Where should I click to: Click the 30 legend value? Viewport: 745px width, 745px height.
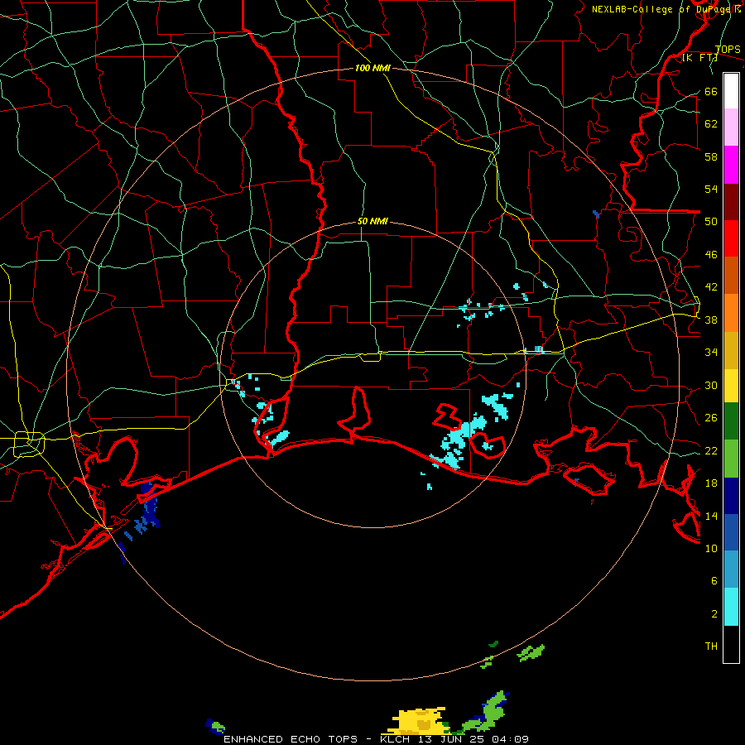pos(711,385)
